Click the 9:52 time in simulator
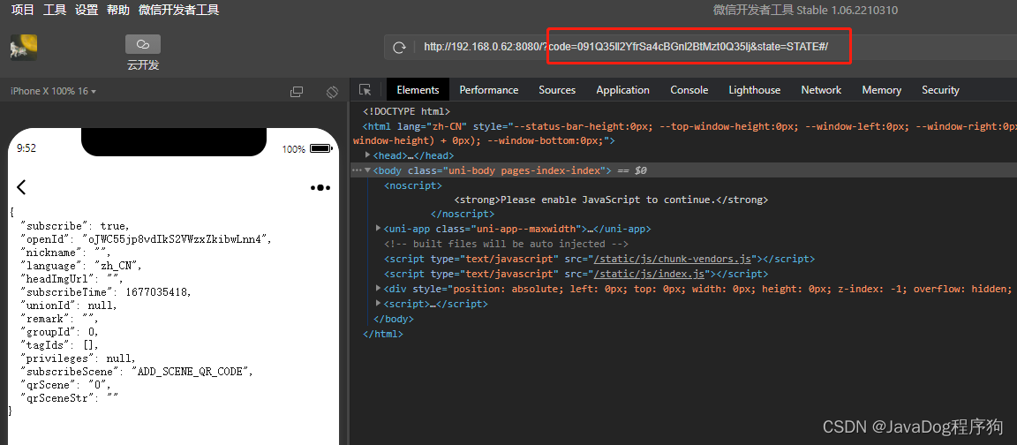 pos(26,148)
